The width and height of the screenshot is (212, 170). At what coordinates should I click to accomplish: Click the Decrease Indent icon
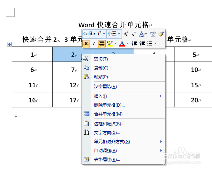pos(134,44)
